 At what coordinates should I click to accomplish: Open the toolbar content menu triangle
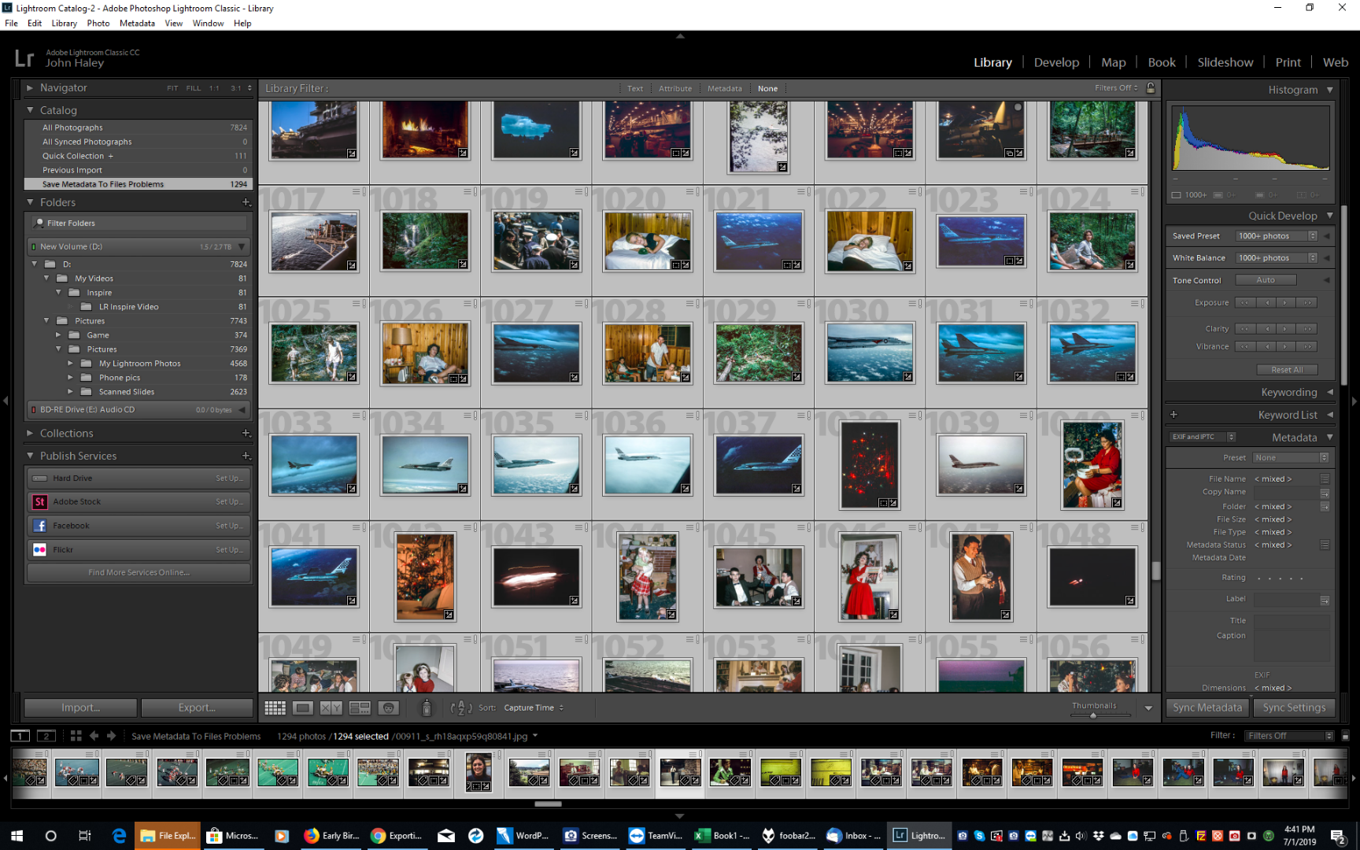(x=1148, y=708)
